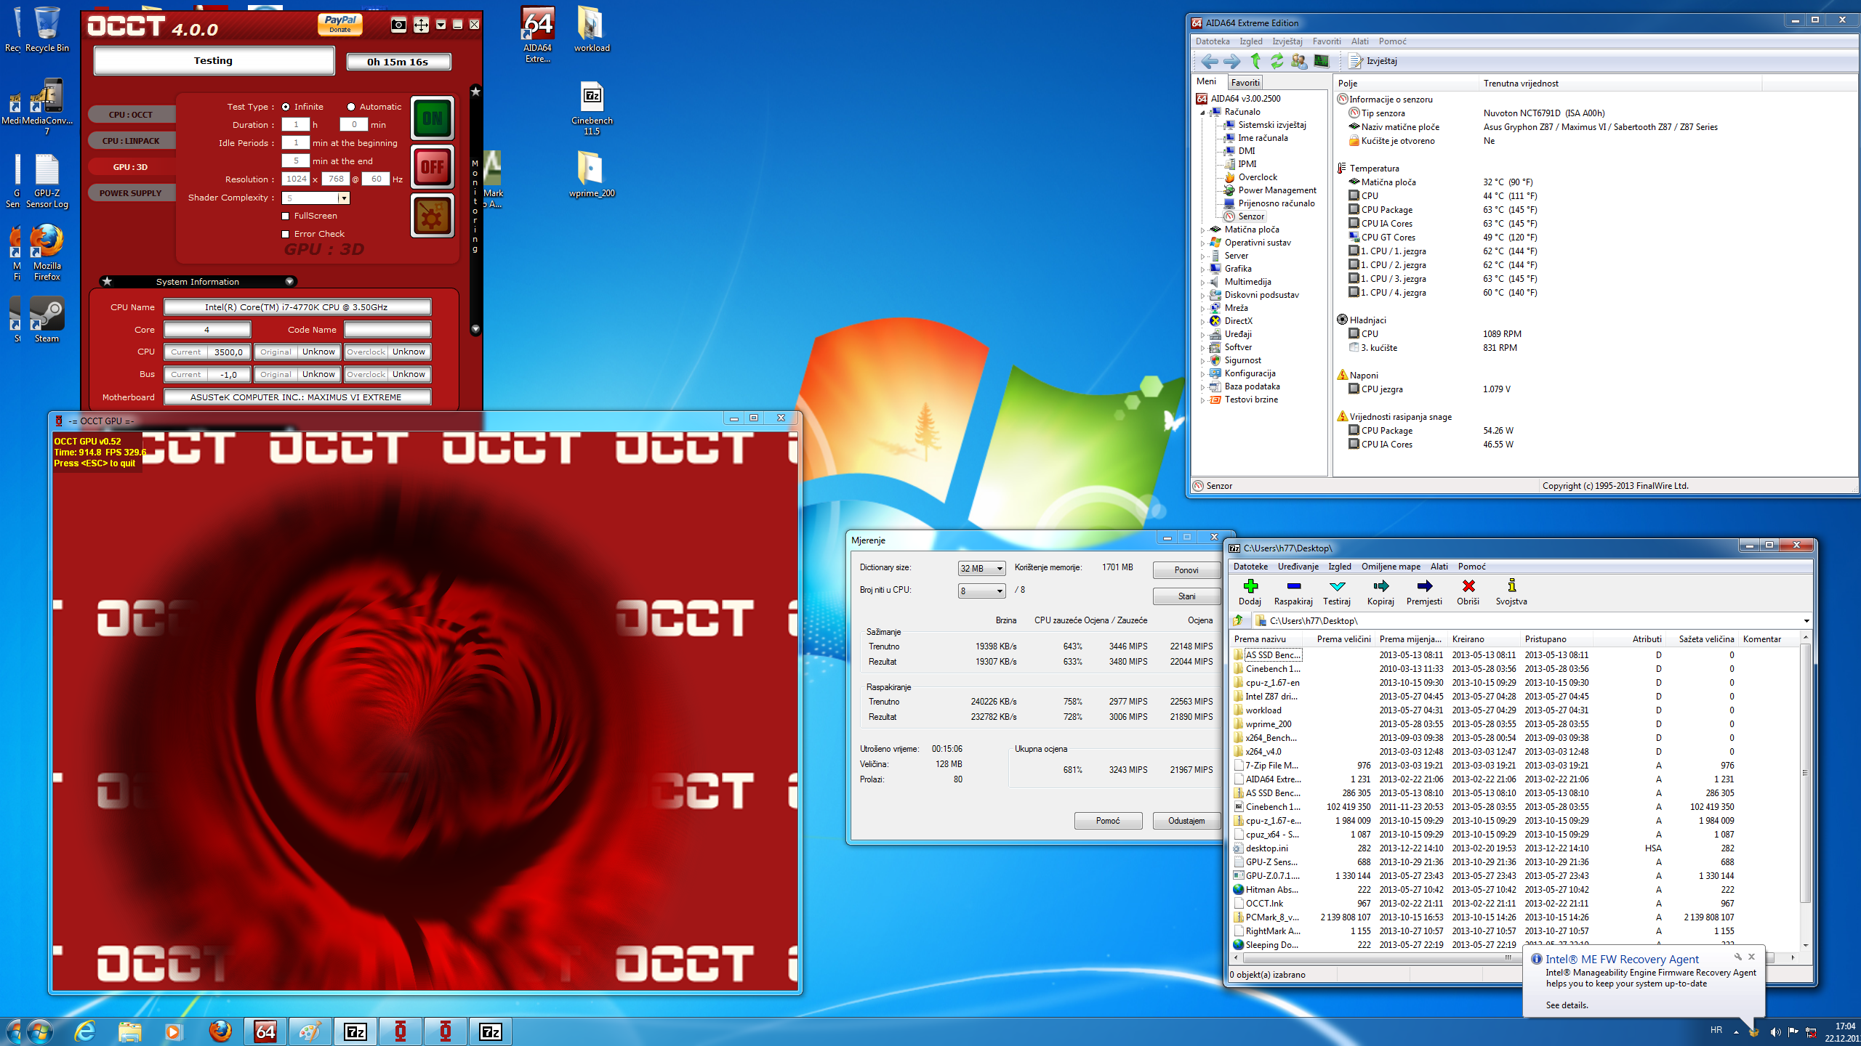Click Windows Start orb

click(39, 1031)
